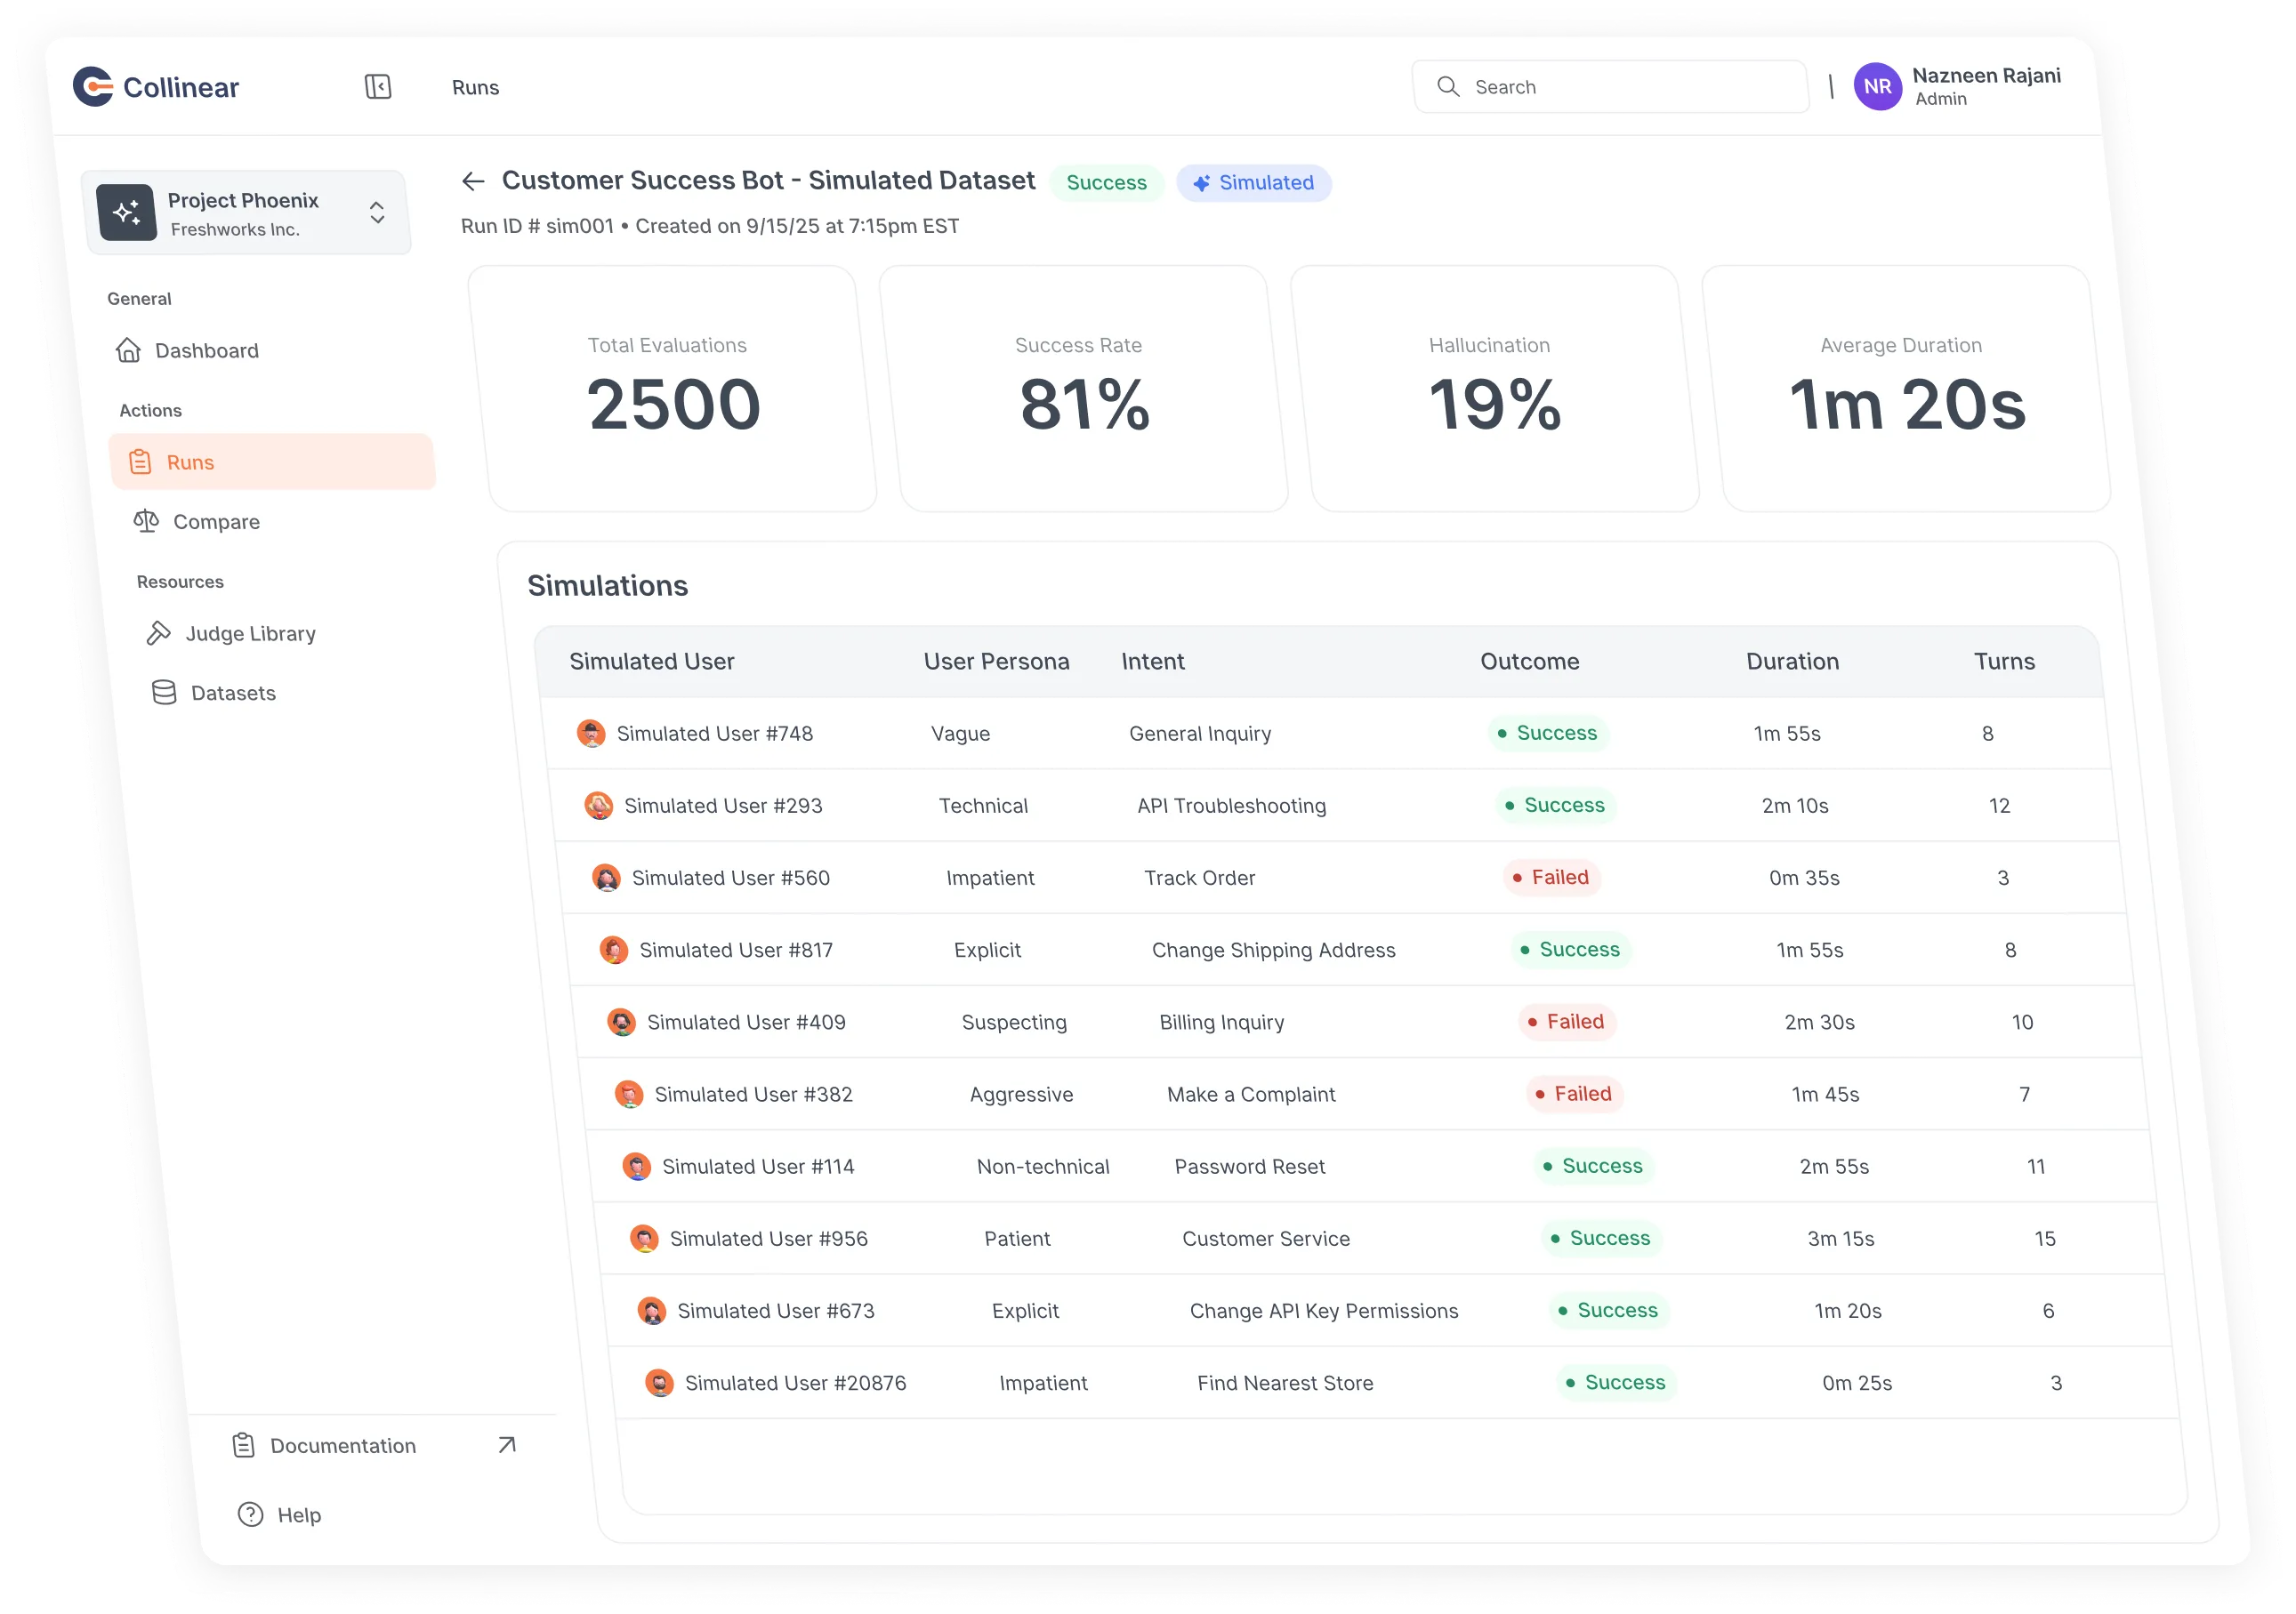Open the Judge Library gavel icon

coord(158,634)
